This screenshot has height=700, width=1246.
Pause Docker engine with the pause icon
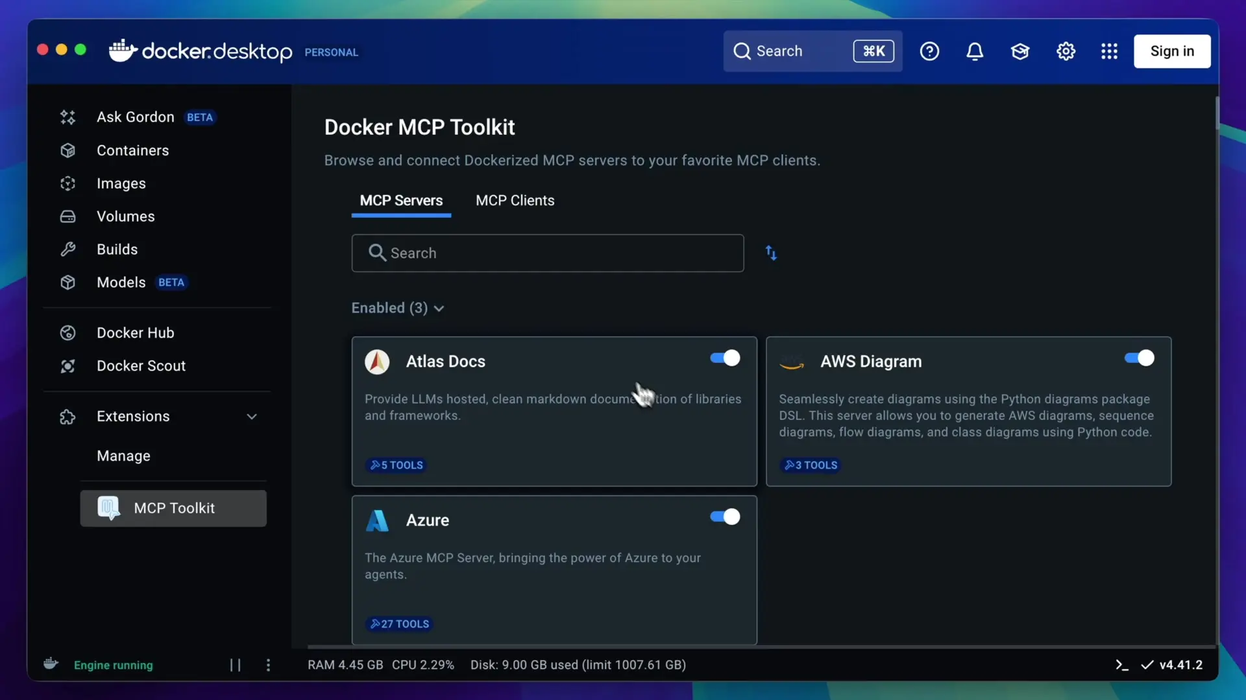(235, 665)
